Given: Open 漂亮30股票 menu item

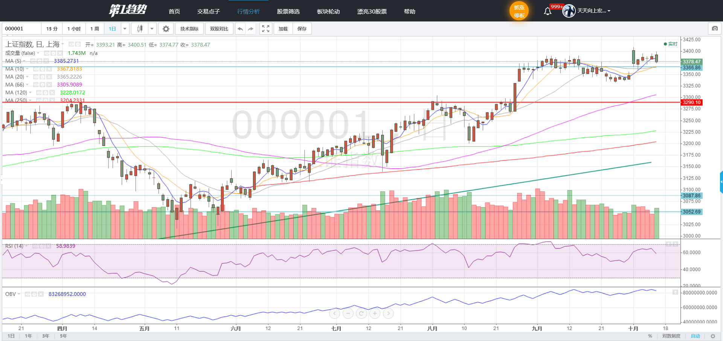Looking at the screenshot, I should coord(372,11).
